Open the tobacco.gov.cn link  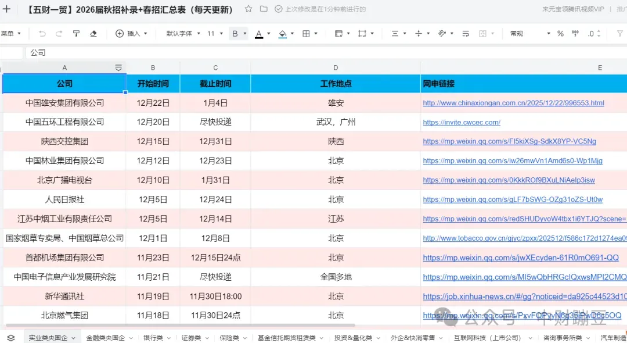tap(525, 238)
